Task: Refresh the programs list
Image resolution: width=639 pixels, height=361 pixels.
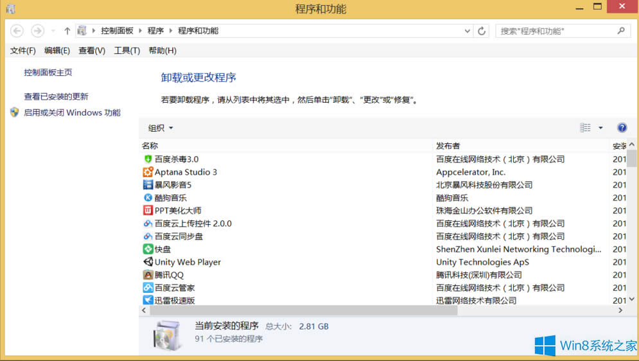Action: (482, 31)
